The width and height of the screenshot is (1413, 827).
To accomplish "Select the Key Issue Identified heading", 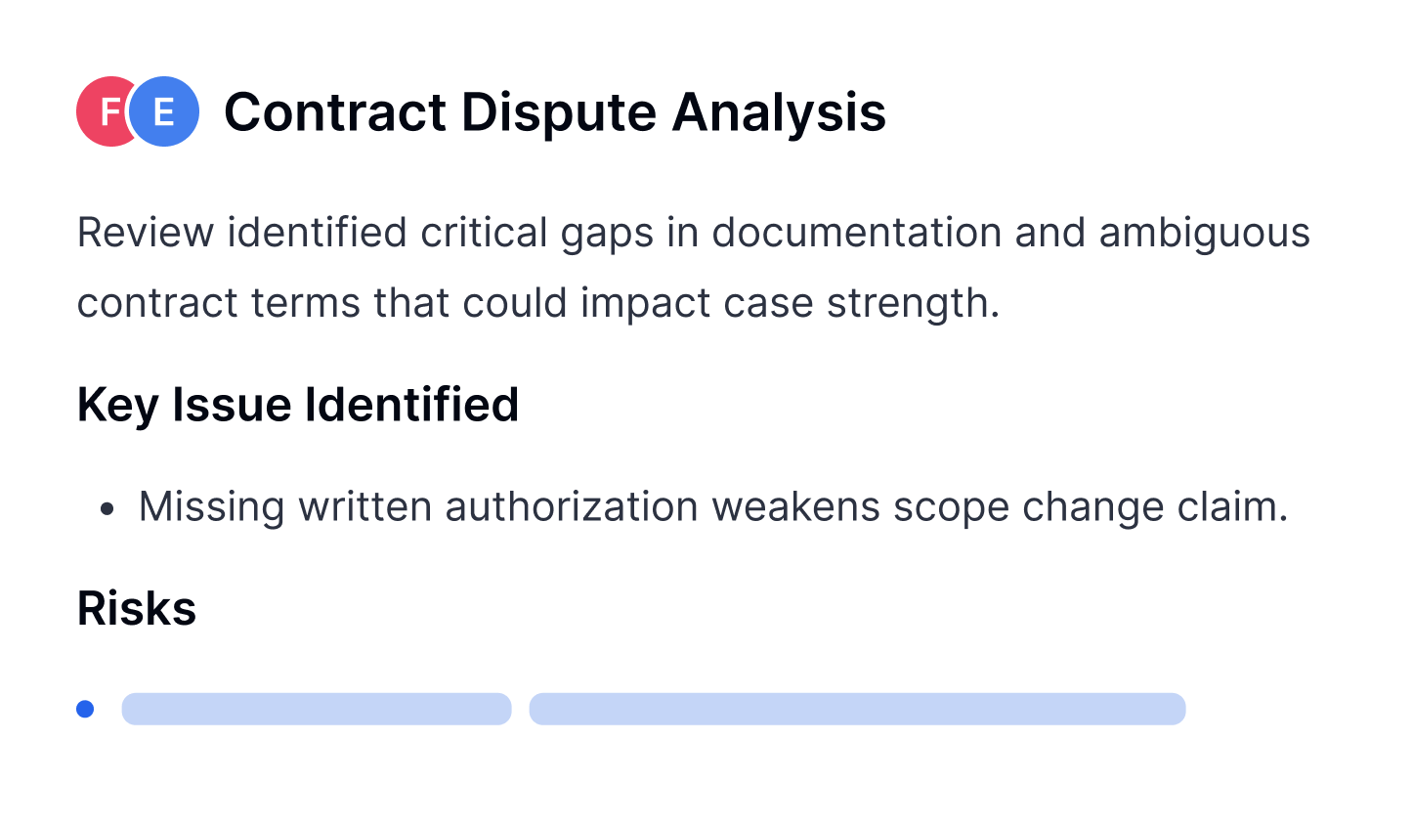I will click(x=298, y=405).
